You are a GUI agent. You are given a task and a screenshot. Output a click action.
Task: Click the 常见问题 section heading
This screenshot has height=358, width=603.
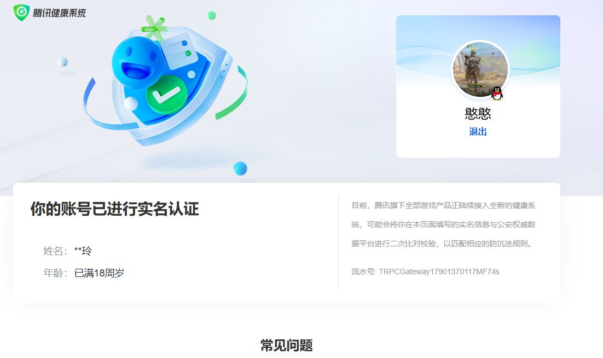pos(287,345)
